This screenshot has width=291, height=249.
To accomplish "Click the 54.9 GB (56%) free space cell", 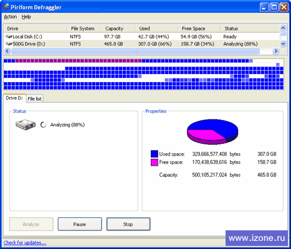I will [196, 37].
